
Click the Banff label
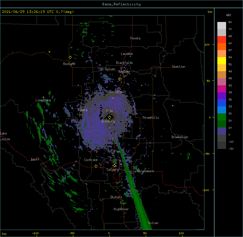click(x=35, y=160)
